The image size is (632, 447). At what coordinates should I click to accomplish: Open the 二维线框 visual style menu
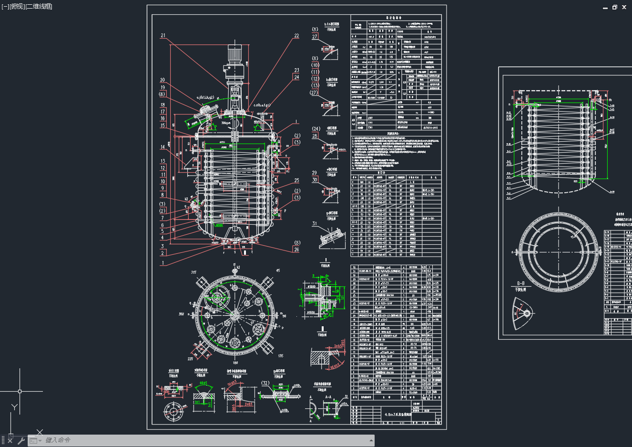(38, 6)
